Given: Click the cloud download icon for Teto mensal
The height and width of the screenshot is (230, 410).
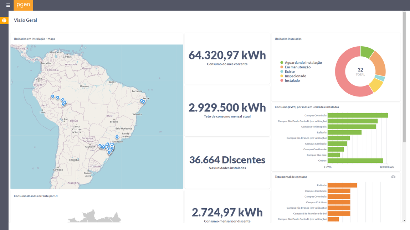Looking at the screenshot, I should coord(393,177).
